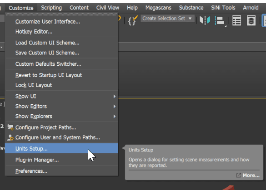Toggle Lock UI Layout
The width and height of the screenshot is (266, 190).
pos(61,85)
